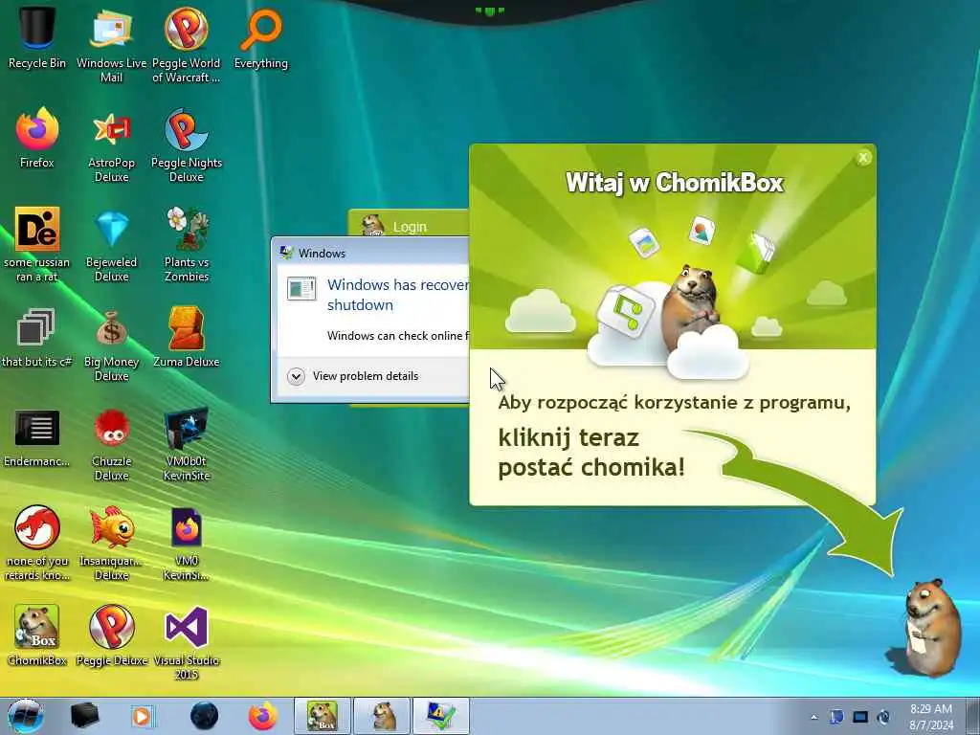Open the Windows Start menu orb
Image resolution: width=980 pixels, height=735 pixels.
point(25,716)
